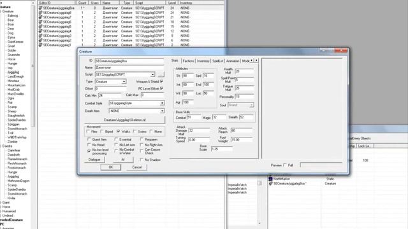The height and width of the screenshot is (229, 408).
Task: Check the Quest Item checkbox
Action: pyautogui.click(x=89, y=139)
